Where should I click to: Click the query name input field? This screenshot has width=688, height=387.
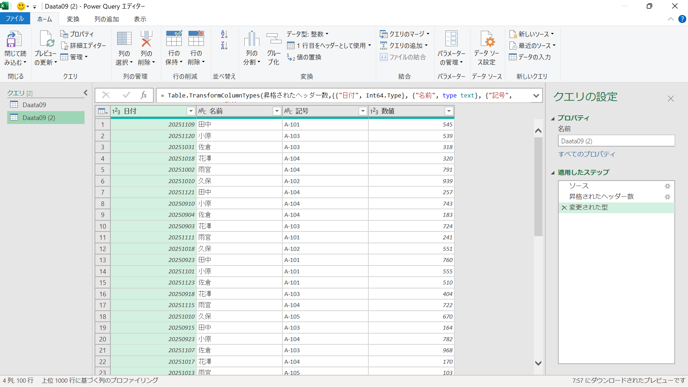(616, 141)
